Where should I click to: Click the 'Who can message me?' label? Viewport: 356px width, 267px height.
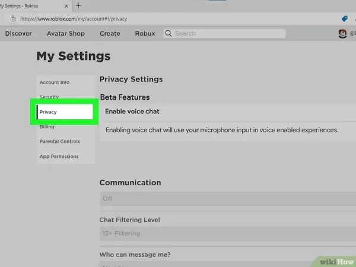pos(135,255)
